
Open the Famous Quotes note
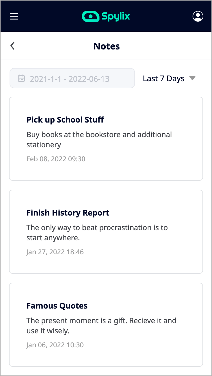point(57,306)
